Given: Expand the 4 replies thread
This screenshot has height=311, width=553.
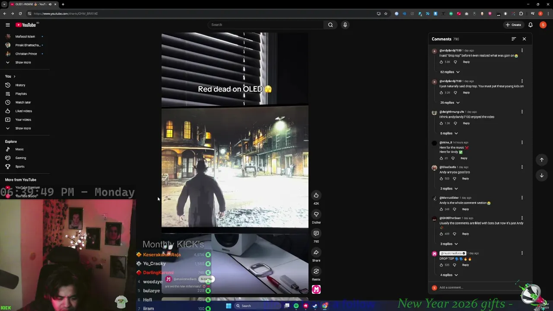Looking at the screenshot, I should [x=449, y=275].
